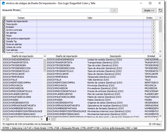Image resolution: width=167 pixels, height=132 pixels.
Task: Open Orden dropdown for Detalle Tip. row
Action: [x=153, y=42]
